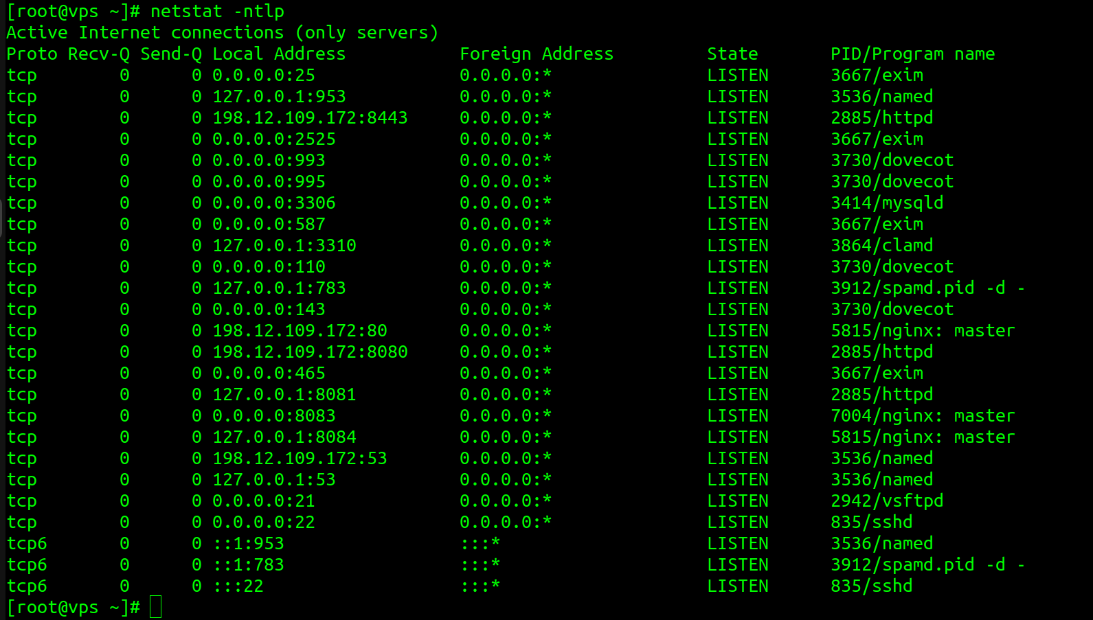
Task: Click program name '2942/vsftpd'
Action: coord(887,501)
